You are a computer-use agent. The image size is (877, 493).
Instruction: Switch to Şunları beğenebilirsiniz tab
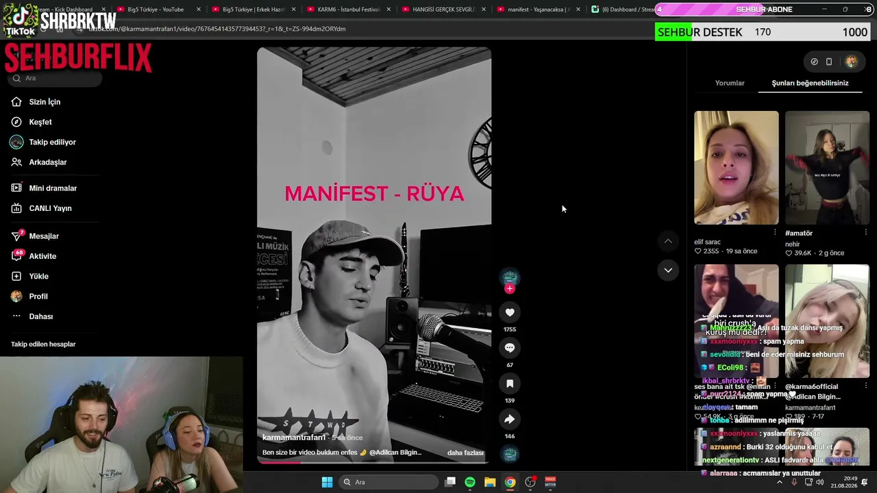point(810,83)
